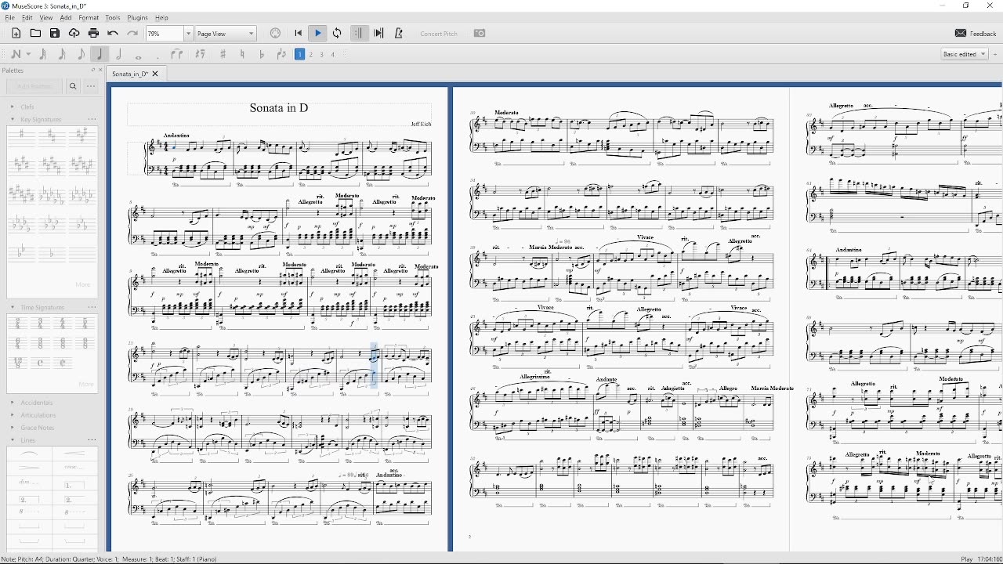Redo the last undone action
1003x564 pixels.
[132, 34]
